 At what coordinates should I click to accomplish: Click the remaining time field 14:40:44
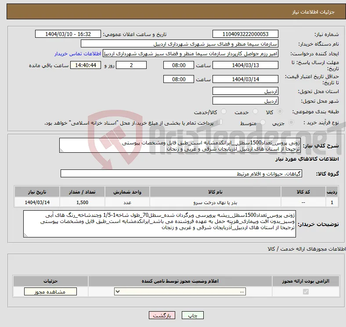tap(86, 65)
